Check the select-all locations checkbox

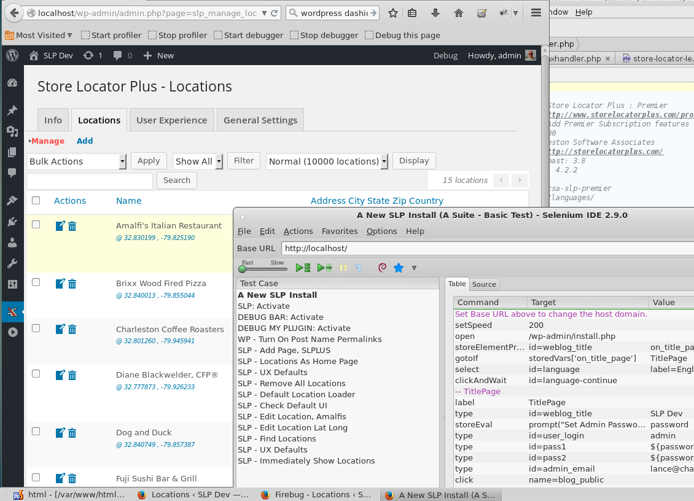click(x=36, y=200)
